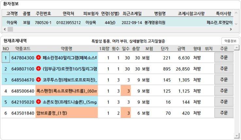Select drug name 페소린정40밀리그램

pyautogui.click(x=70, y=58)
